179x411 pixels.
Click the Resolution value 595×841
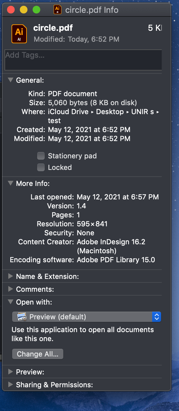click(x=92, y=224)
